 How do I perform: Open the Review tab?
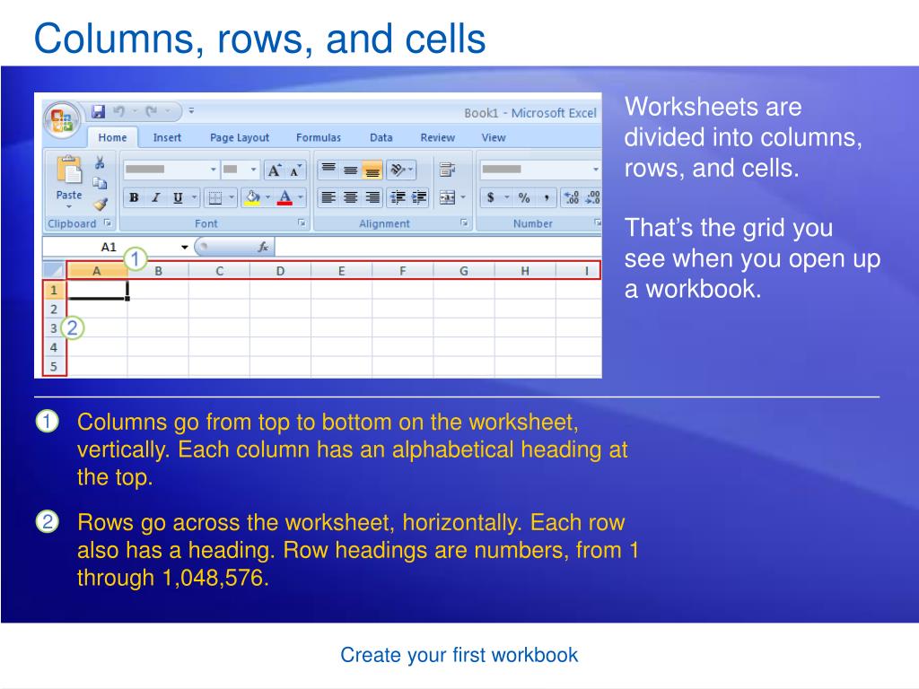coord(437,137)
